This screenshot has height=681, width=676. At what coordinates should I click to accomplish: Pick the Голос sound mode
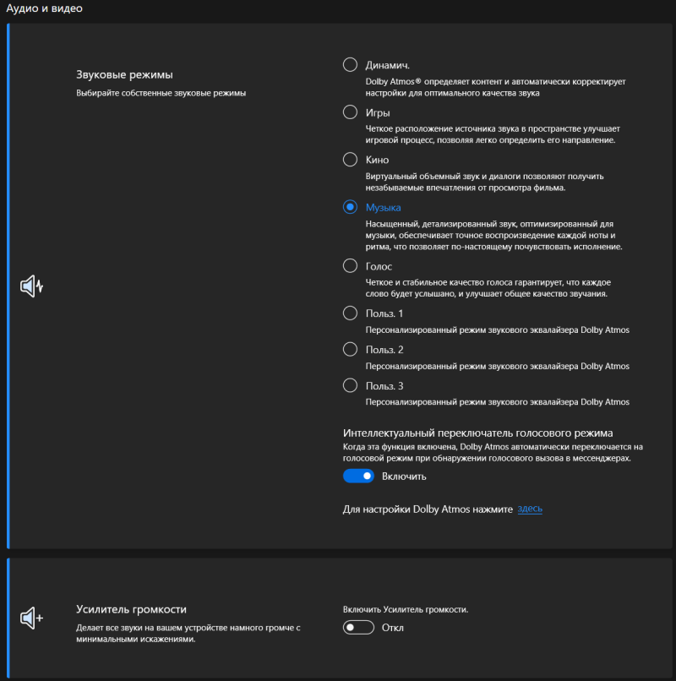coord(350,266)
